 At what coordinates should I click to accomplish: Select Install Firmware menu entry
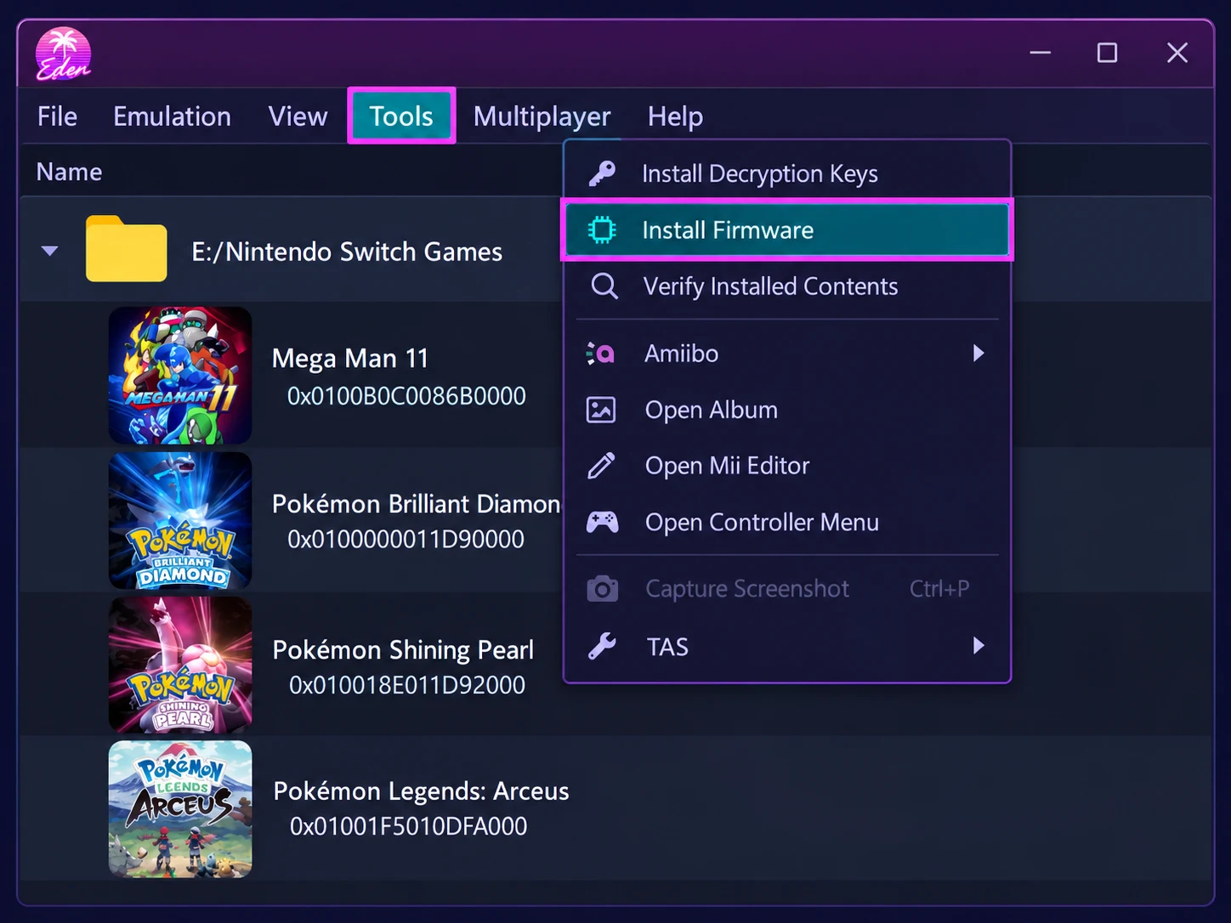tap(787, 230)
